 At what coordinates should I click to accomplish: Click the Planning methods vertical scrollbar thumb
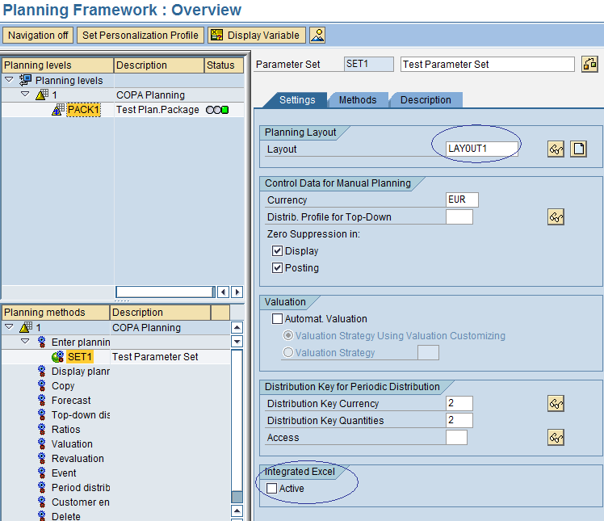pyautogui.click(x=237, y=497)
